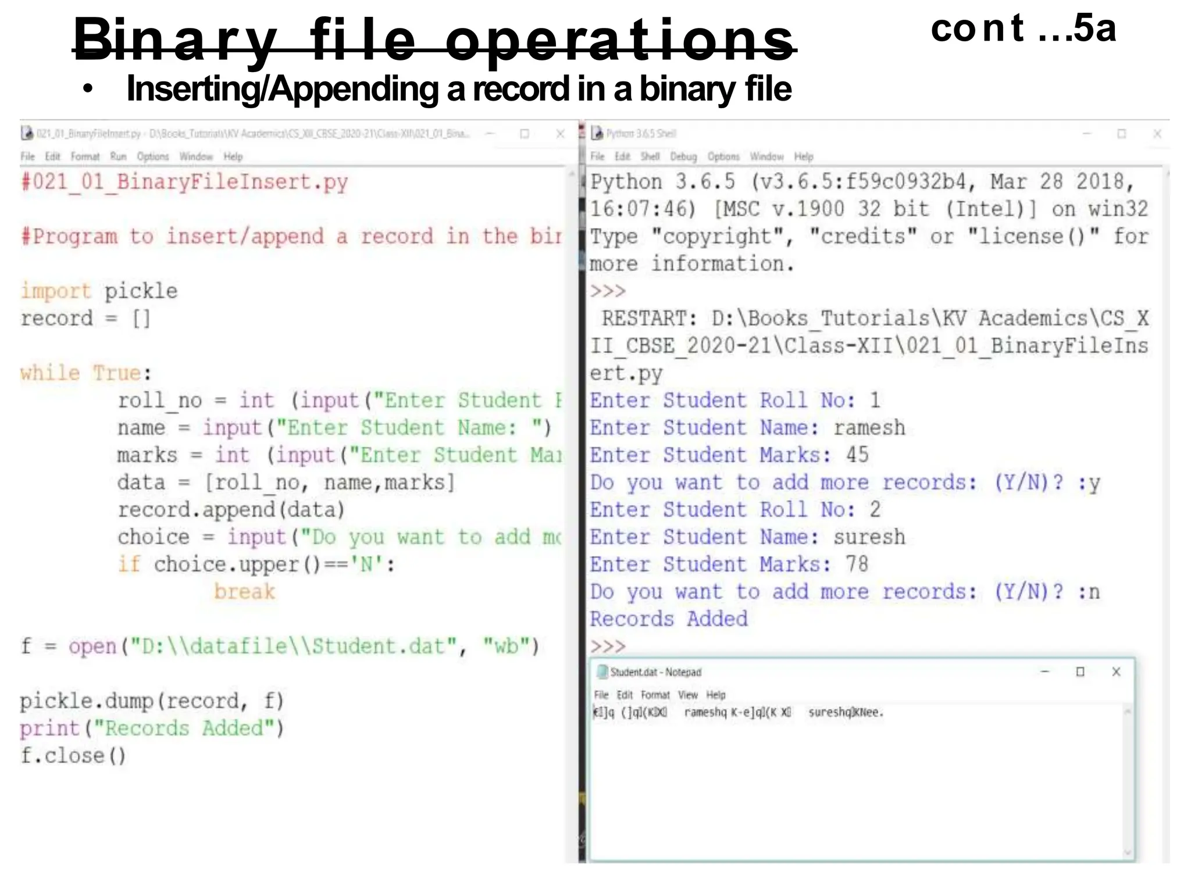The height and width of the screenshot is (893, 1191).
Task: Open File menu in Python Shell
Action: [597, 156]
